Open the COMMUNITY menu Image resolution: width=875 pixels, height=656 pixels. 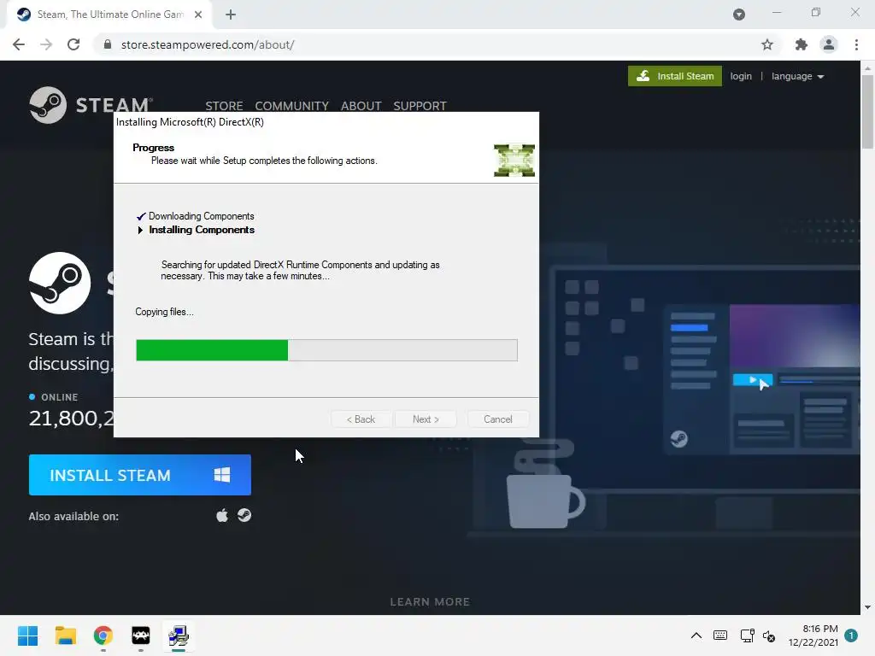click(292, 106)
